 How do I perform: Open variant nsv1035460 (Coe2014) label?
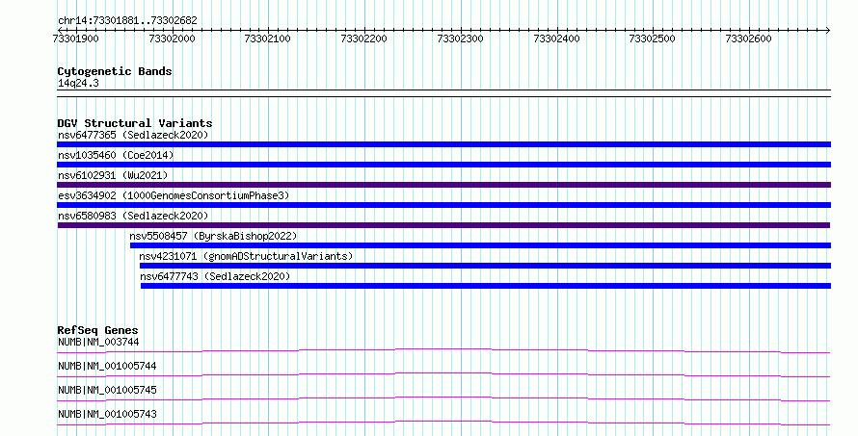click(116, 155)
